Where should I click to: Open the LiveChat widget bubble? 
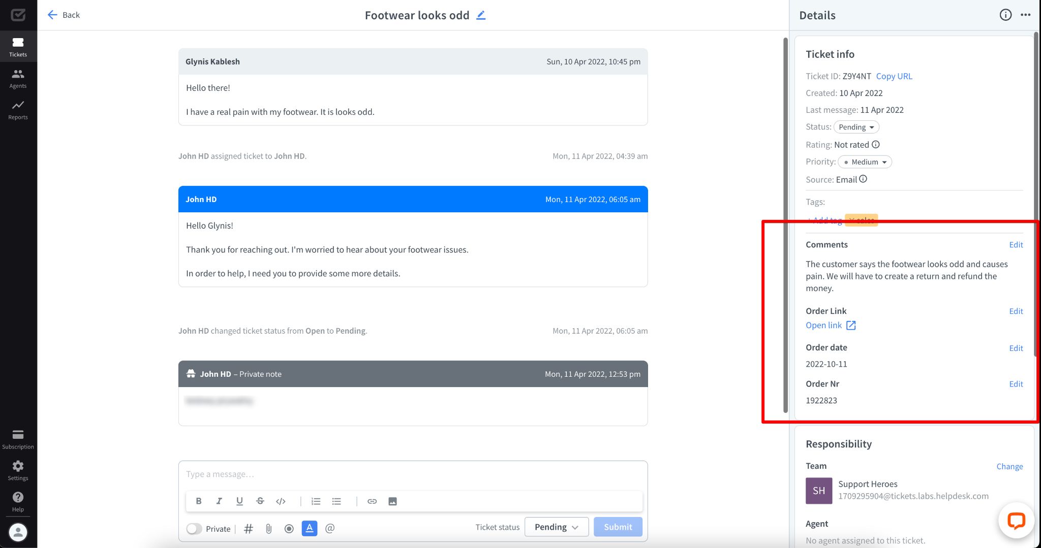(x=1016, y=520)
